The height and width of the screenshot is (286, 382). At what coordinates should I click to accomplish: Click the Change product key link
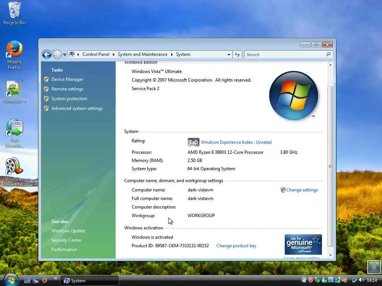click(236, 246)
